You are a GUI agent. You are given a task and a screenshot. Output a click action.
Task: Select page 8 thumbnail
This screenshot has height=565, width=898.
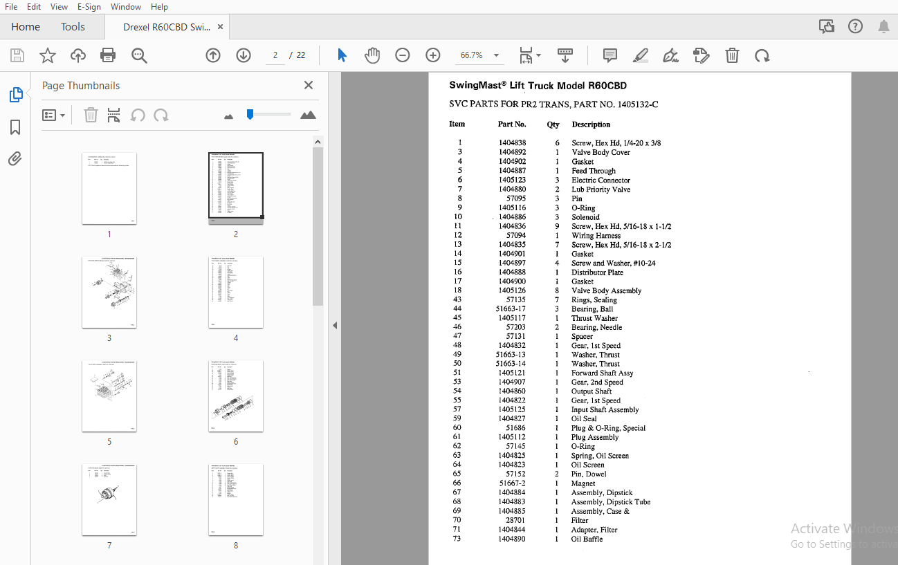236,500
